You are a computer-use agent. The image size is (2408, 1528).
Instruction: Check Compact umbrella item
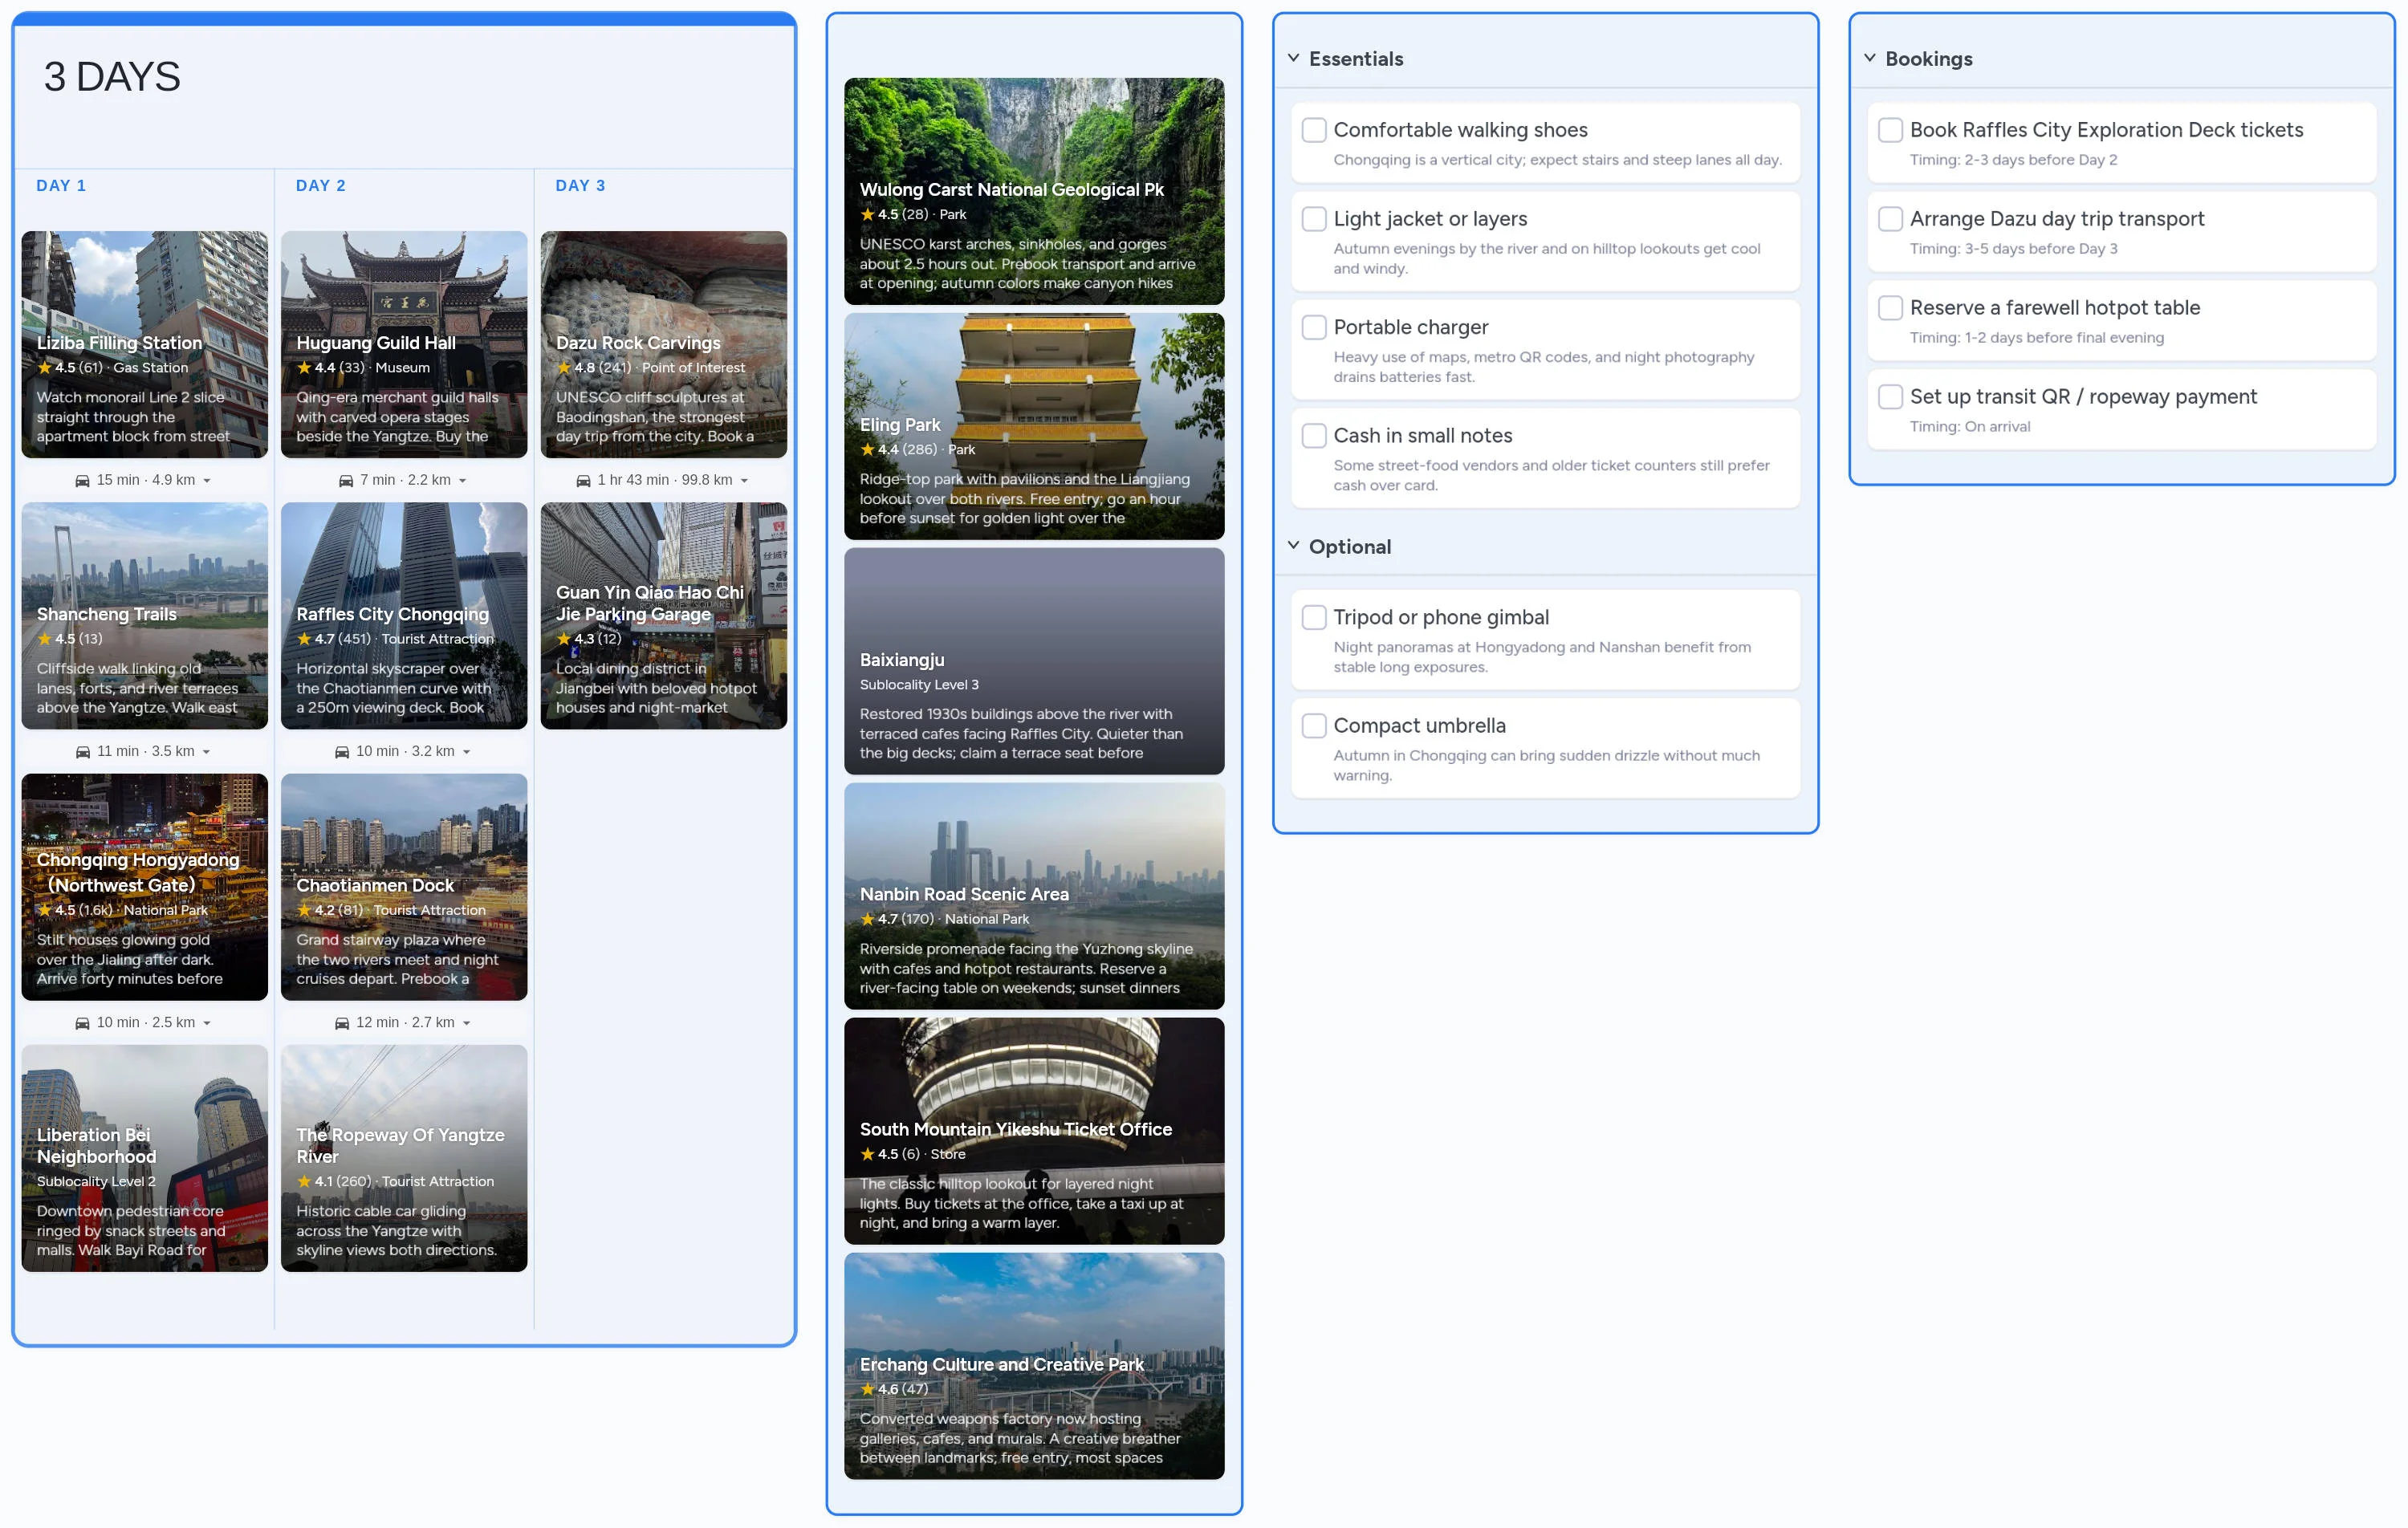click(x=1314, y=726)
